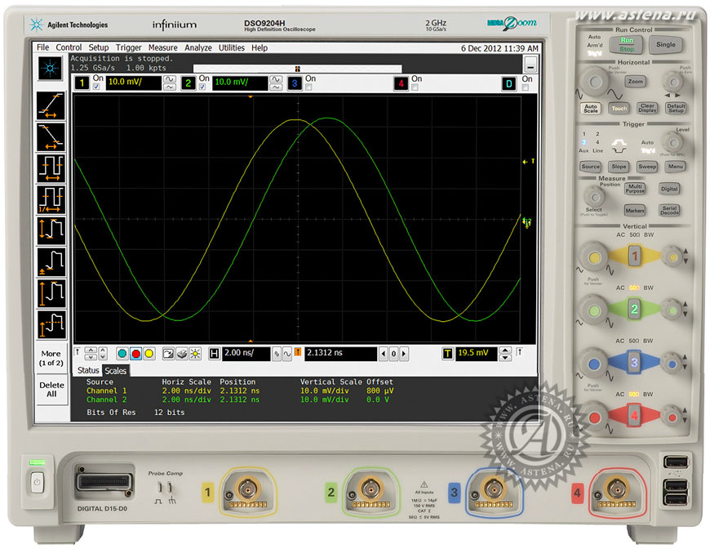Move horizontal position left arrow

(x=384, y=354)
